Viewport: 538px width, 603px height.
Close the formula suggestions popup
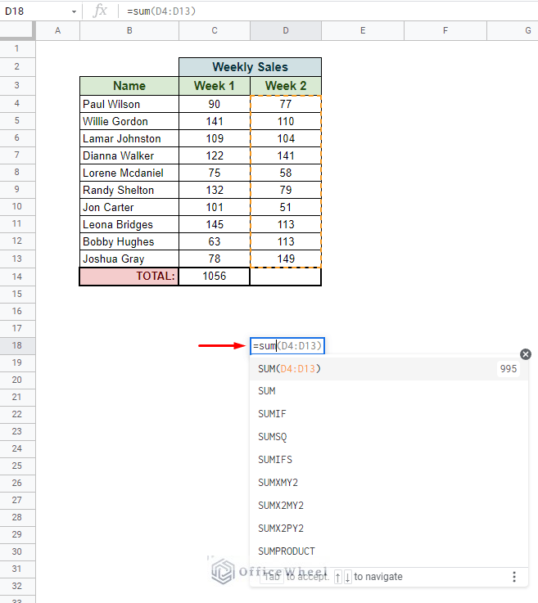tap(525, 354)
